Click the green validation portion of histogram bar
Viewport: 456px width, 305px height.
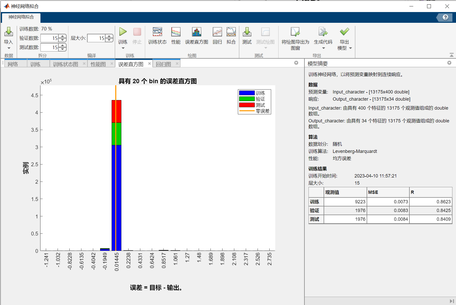116,134
